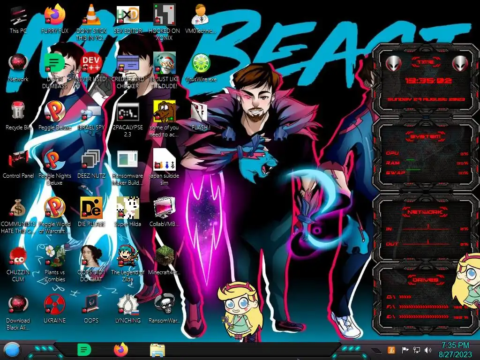Click the left alien head on Time widget
The width and height of the screenshot is (480, 360).
(393, 63)
